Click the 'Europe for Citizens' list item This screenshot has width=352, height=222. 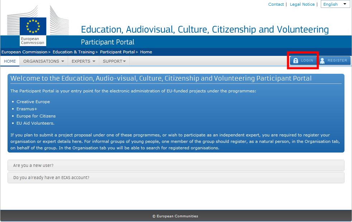tap(36, 116)
